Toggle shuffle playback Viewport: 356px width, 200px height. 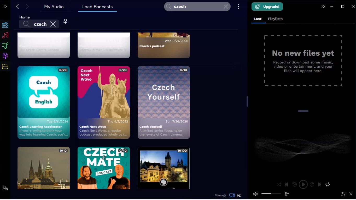tap(279, 184)
